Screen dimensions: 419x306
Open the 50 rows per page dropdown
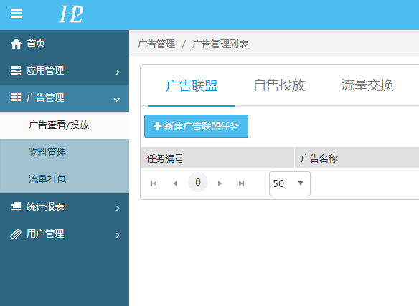pyautogui.click(x=290, y=183)
